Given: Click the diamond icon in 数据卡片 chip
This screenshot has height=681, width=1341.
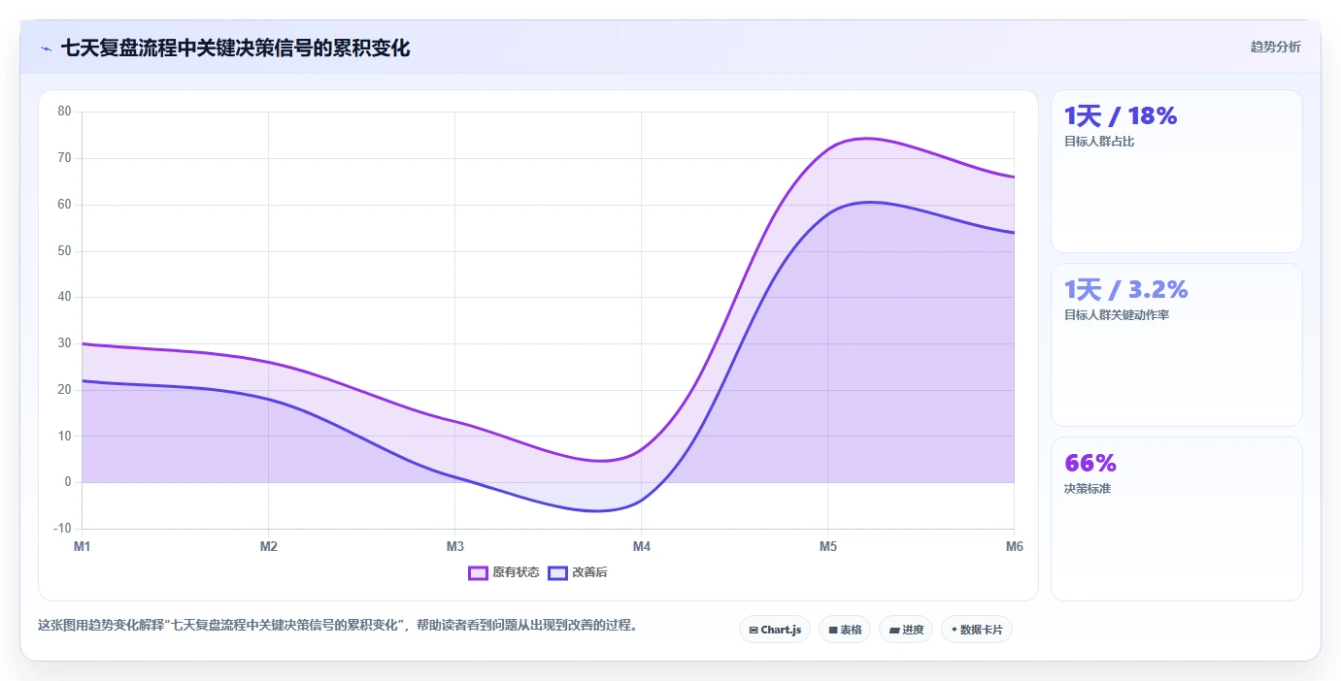Looking at the screenshot, I should (954, 631).
